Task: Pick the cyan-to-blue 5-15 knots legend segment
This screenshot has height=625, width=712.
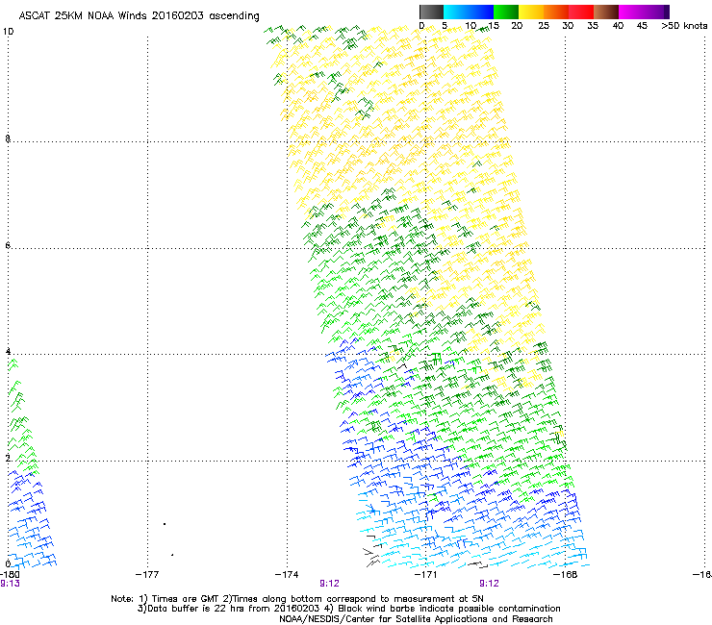Action: (x=469, y=12)
